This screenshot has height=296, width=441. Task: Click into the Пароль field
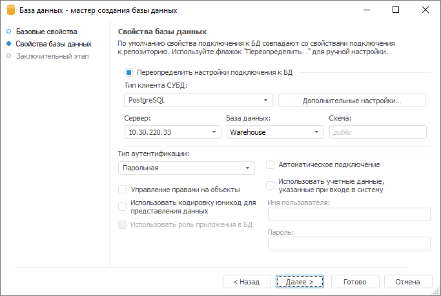click(349, 243)
